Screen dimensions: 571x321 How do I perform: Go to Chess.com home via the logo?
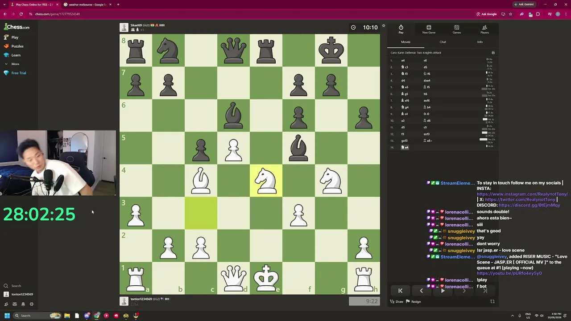pos(17,27)
